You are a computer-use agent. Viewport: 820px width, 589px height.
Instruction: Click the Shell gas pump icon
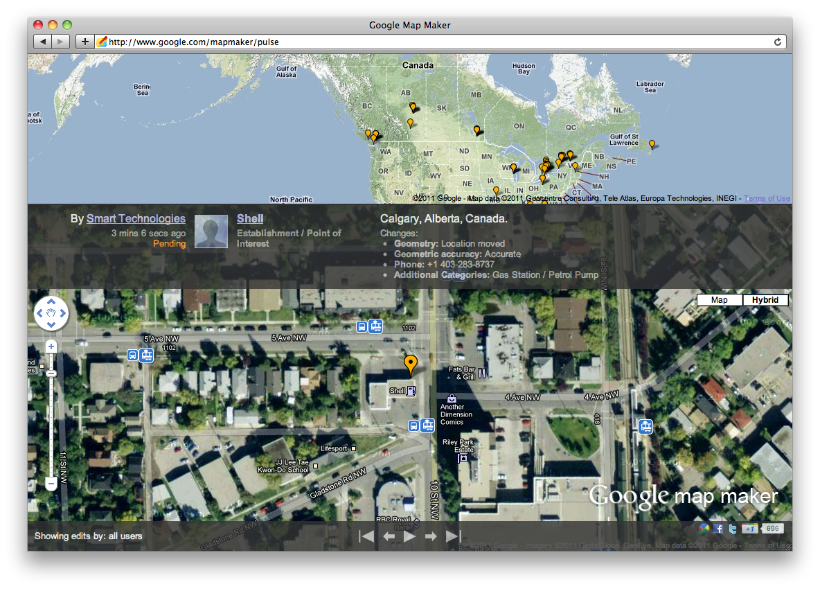pos(411,391)
